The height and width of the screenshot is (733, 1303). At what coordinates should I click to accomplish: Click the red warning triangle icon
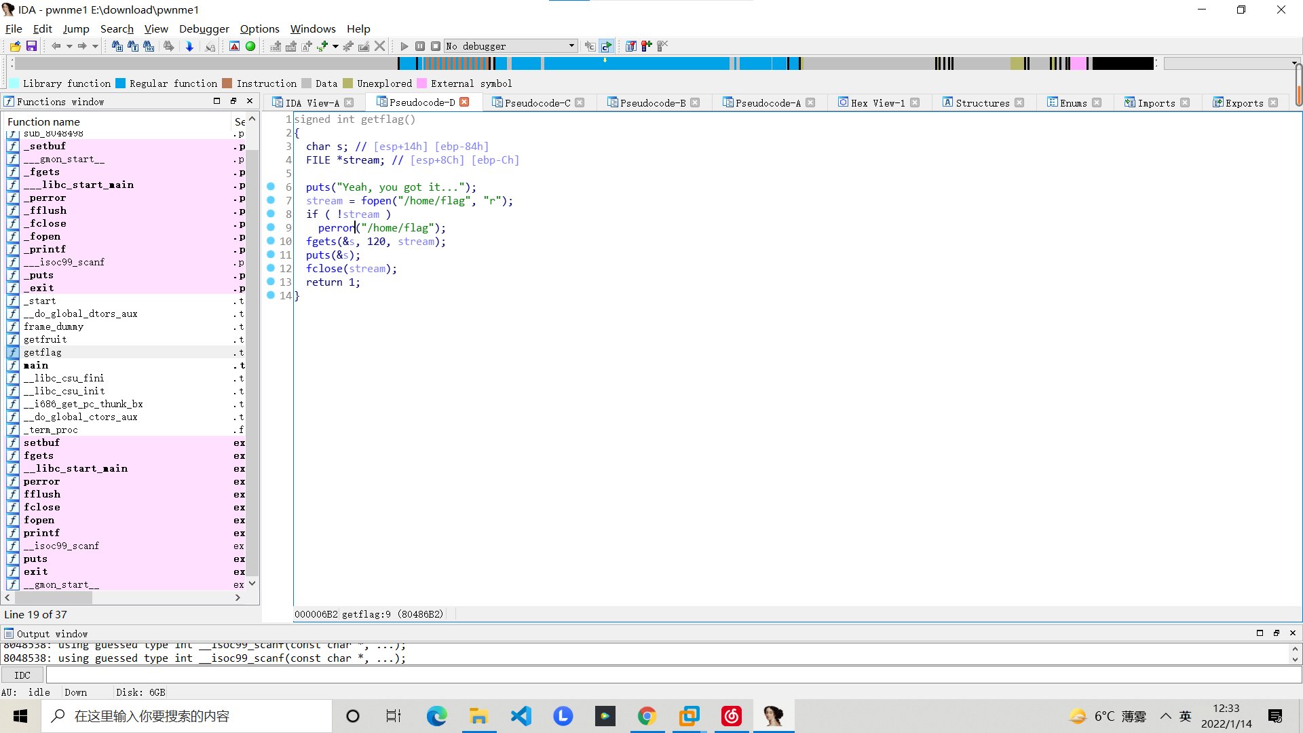234,46
